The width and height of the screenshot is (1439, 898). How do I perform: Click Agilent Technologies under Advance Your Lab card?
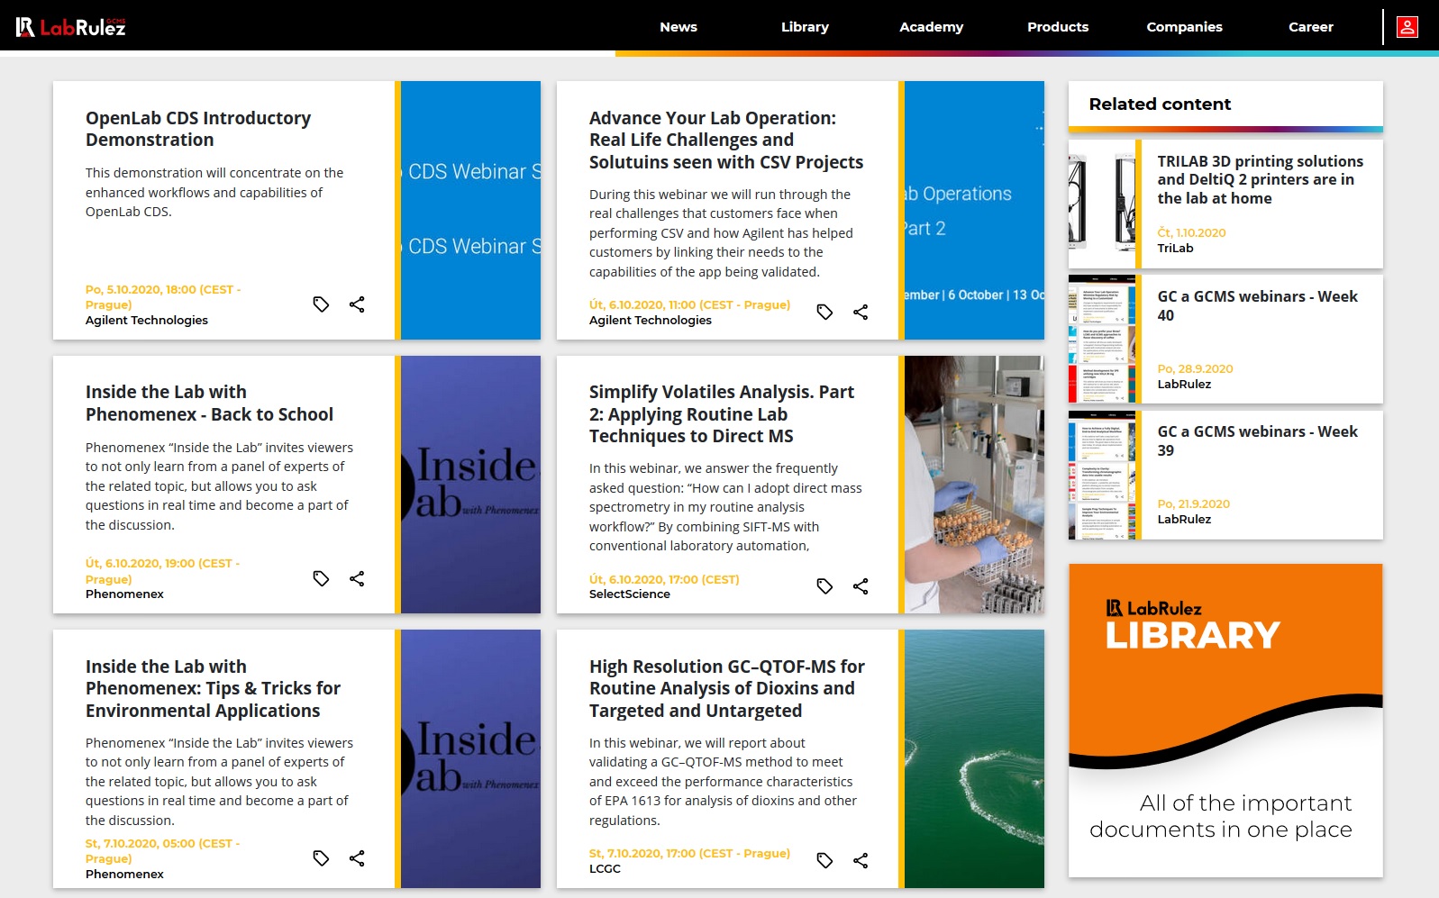(651, 320)
